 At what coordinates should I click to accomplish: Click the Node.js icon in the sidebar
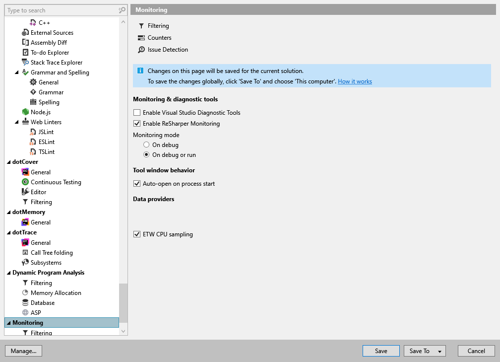pos(25,112)
